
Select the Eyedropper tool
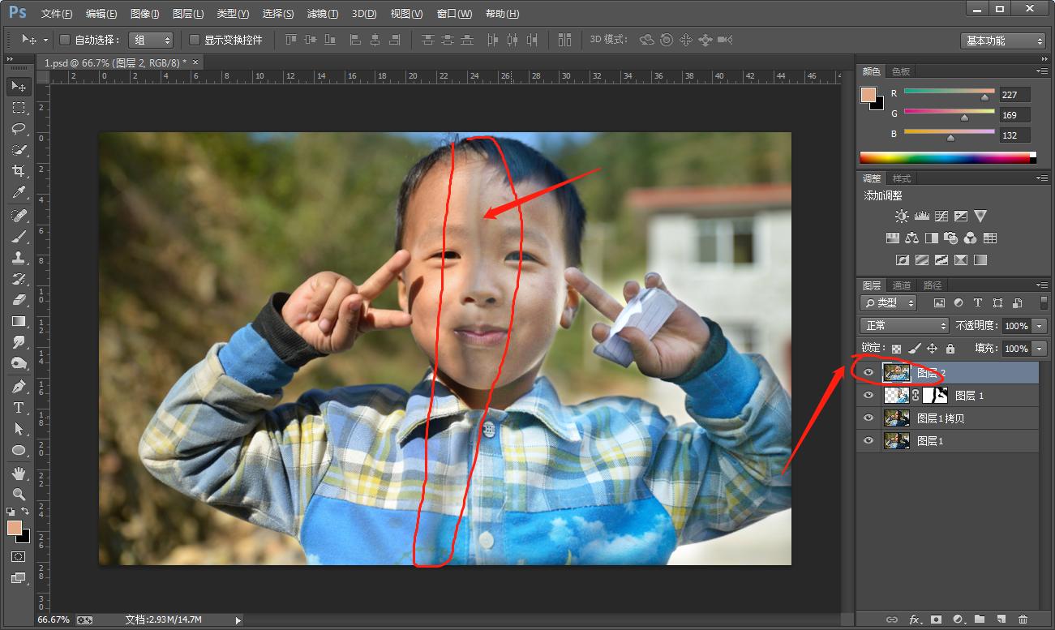pyautogui.click(x=19, y=192)
